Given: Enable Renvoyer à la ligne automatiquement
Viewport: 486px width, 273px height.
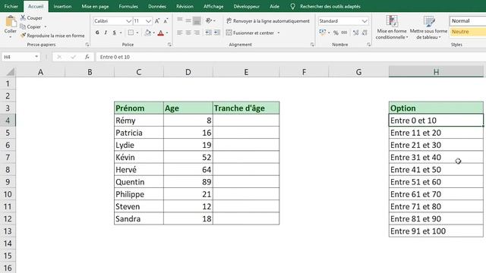Looking at the screenshot, I should pos(268,20).
